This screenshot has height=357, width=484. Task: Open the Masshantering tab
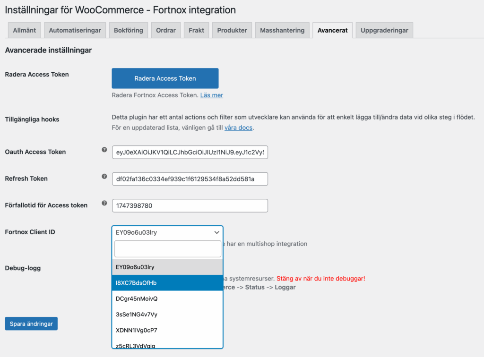point(282,30)
